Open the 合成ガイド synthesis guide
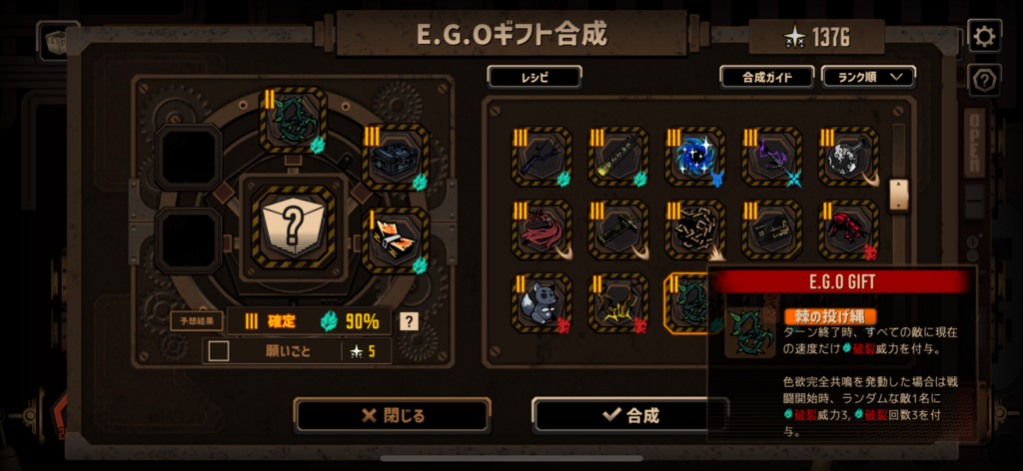 coord(767,77)
